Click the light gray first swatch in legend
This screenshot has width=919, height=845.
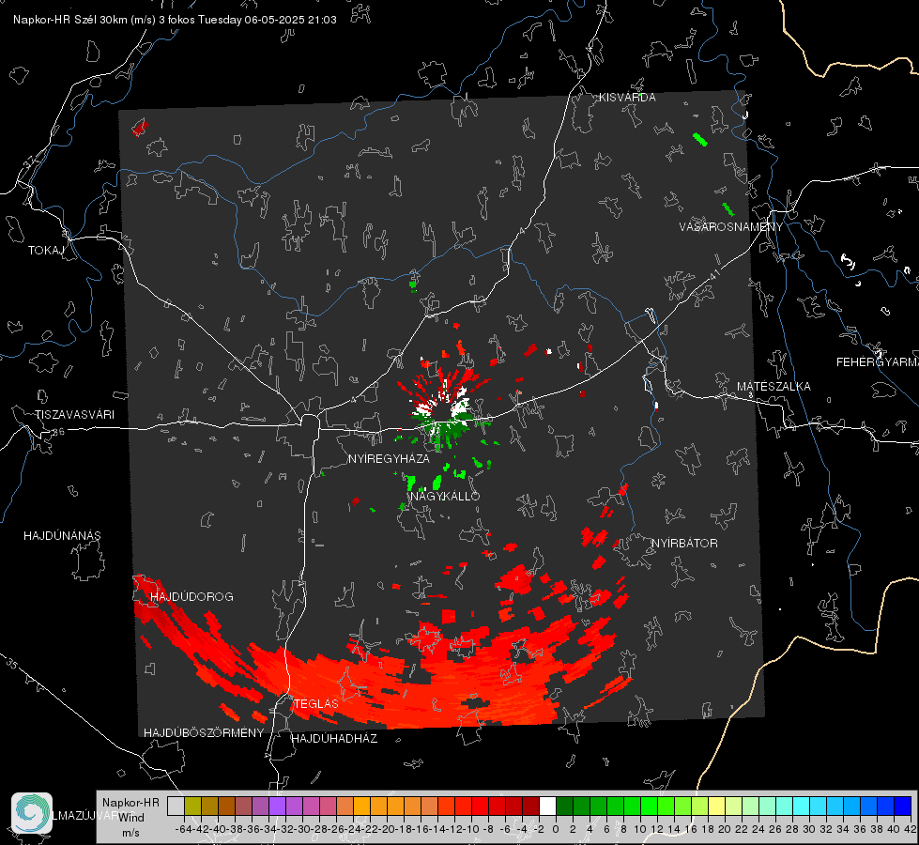[176, 806]
